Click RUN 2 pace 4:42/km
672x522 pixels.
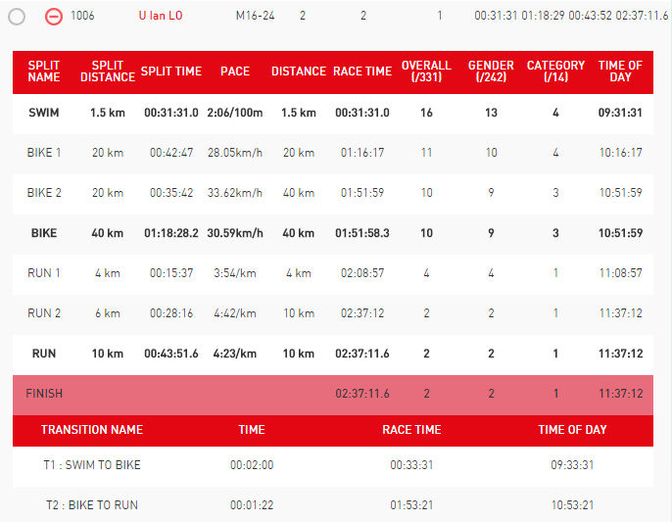235,313
